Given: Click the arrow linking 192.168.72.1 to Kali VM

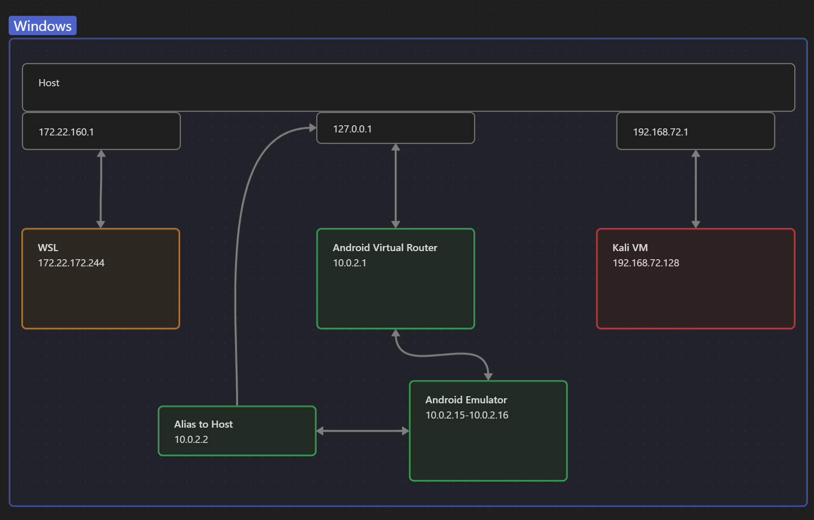Looking at the screenshot, I should click(696, 189).
